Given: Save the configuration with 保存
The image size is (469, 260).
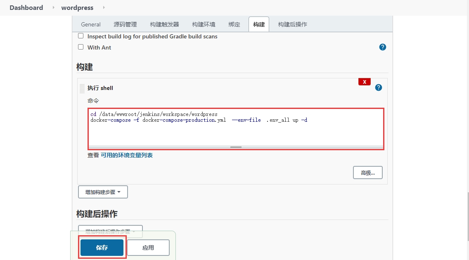Looking at the screenshot, I should (x=102, y=248).
